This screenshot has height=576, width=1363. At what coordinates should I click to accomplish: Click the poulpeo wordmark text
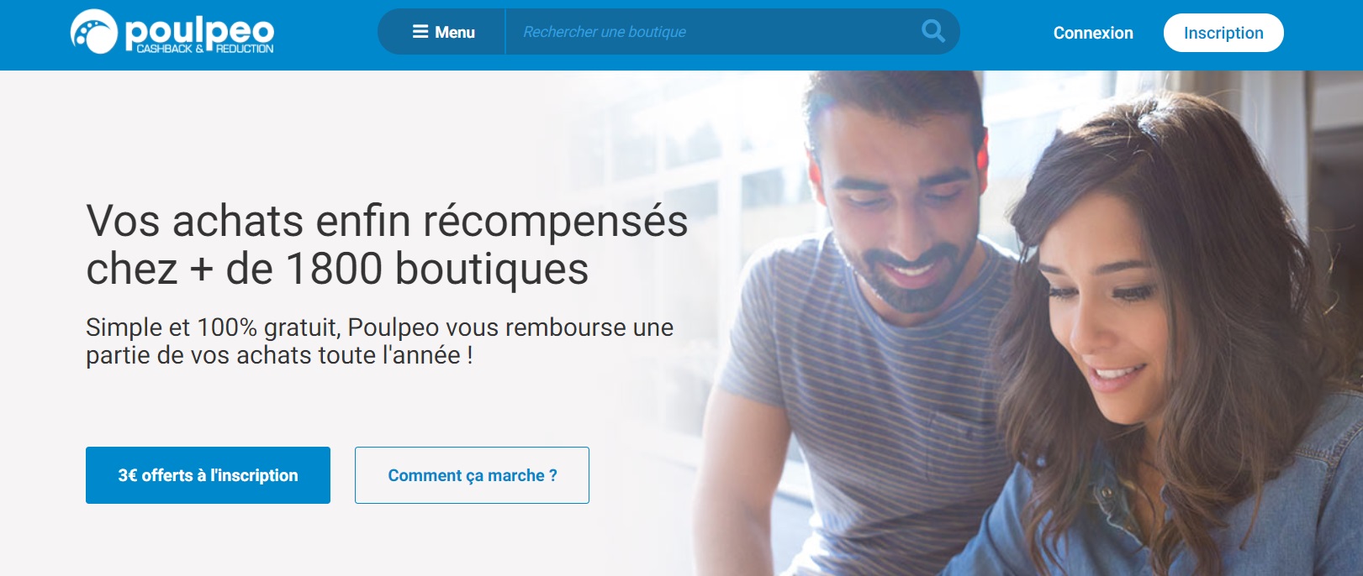pos(199,29)
